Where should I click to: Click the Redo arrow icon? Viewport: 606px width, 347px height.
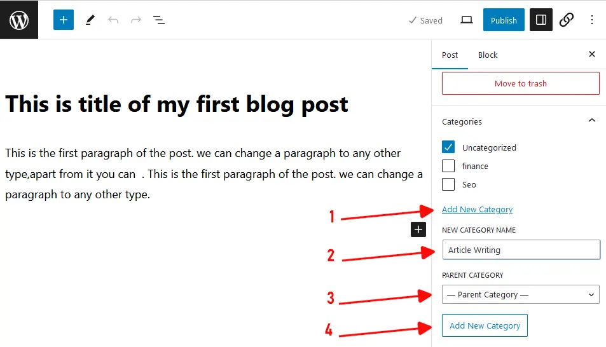click(136, 20)
